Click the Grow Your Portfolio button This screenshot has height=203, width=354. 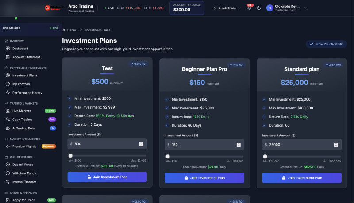[x=326, y=44]
